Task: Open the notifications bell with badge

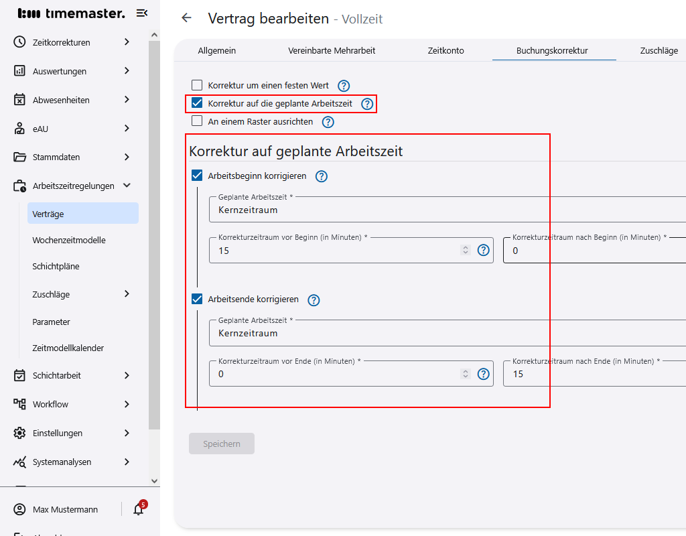Action: click(139, 509)
